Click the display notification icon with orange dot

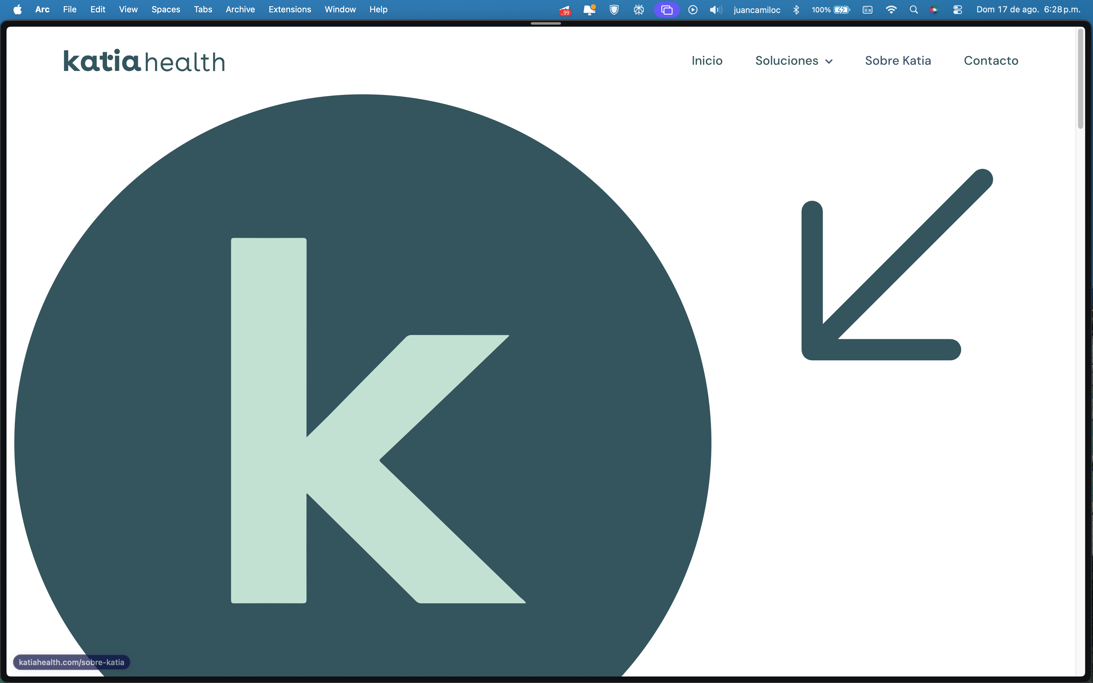click(x=589, y=9)
